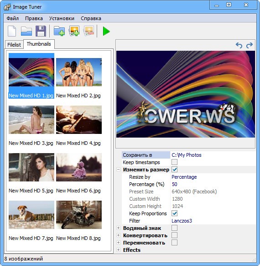Enable the Переименовать checkbox

(x=174, y=243)
